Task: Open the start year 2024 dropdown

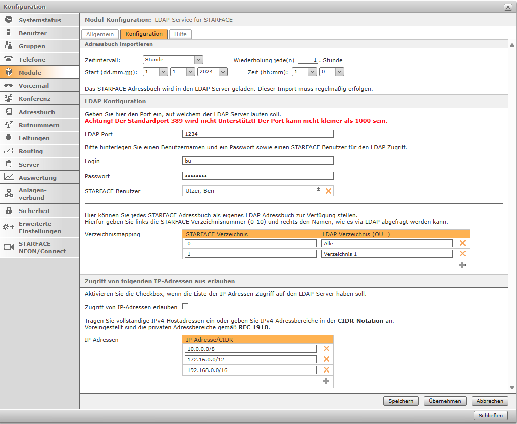Action: point(213,72)
